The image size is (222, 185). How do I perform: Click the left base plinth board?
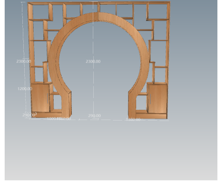pyautogui.click(x=47, y=115)
